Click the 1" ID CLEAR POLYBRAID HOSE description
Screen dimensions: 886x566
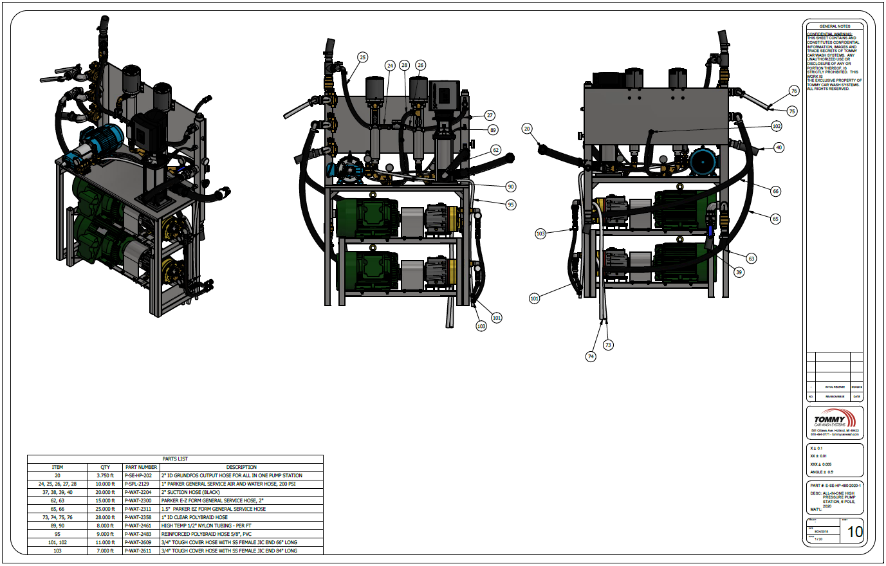(194, 517)
